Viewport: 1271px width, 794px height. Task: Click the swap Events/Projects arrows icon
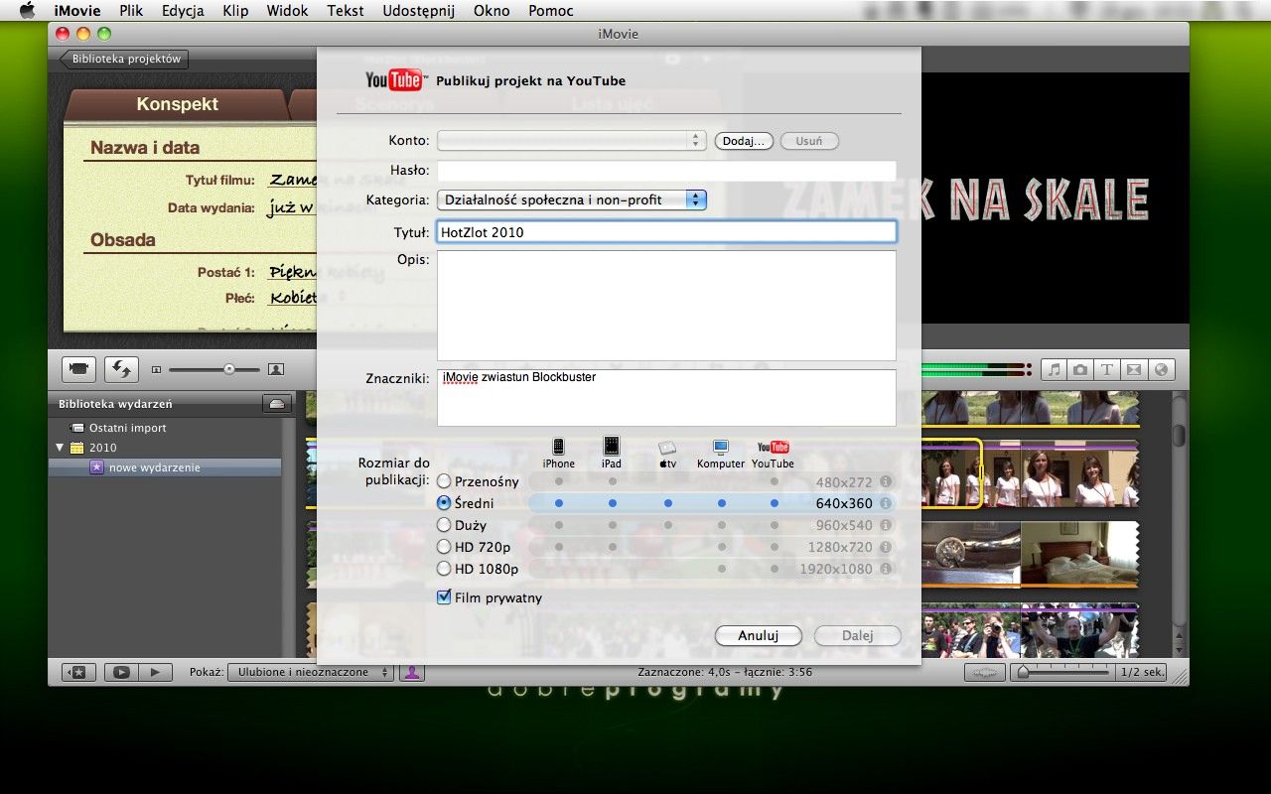click(121, 369)
